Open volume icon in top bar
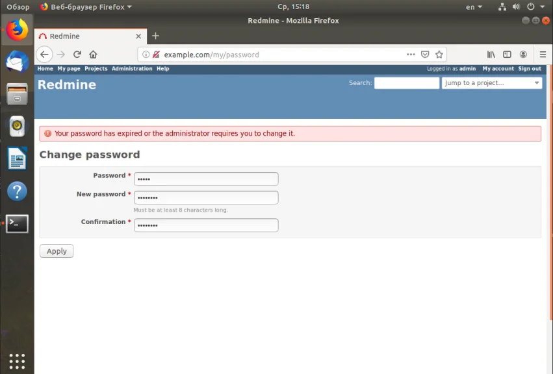The height and width of the screenshot is (374, 553). coord(517,6)
